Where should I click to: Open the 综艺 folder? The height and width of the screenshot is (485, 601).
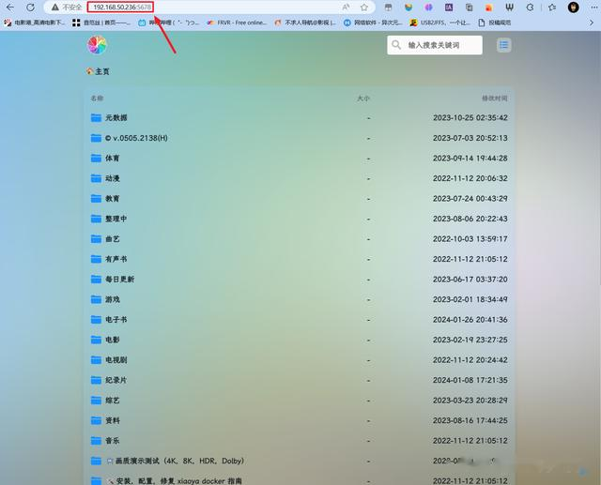coord(299,401)
